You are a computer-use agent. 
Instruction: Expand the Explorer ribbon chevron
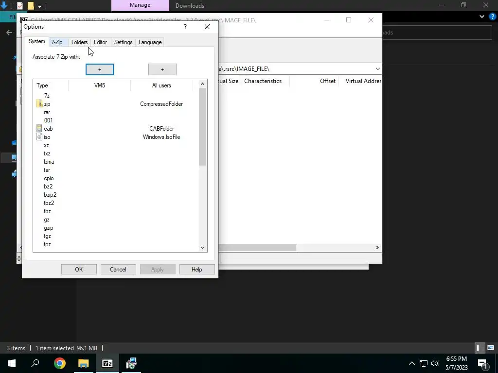[482, 17]
